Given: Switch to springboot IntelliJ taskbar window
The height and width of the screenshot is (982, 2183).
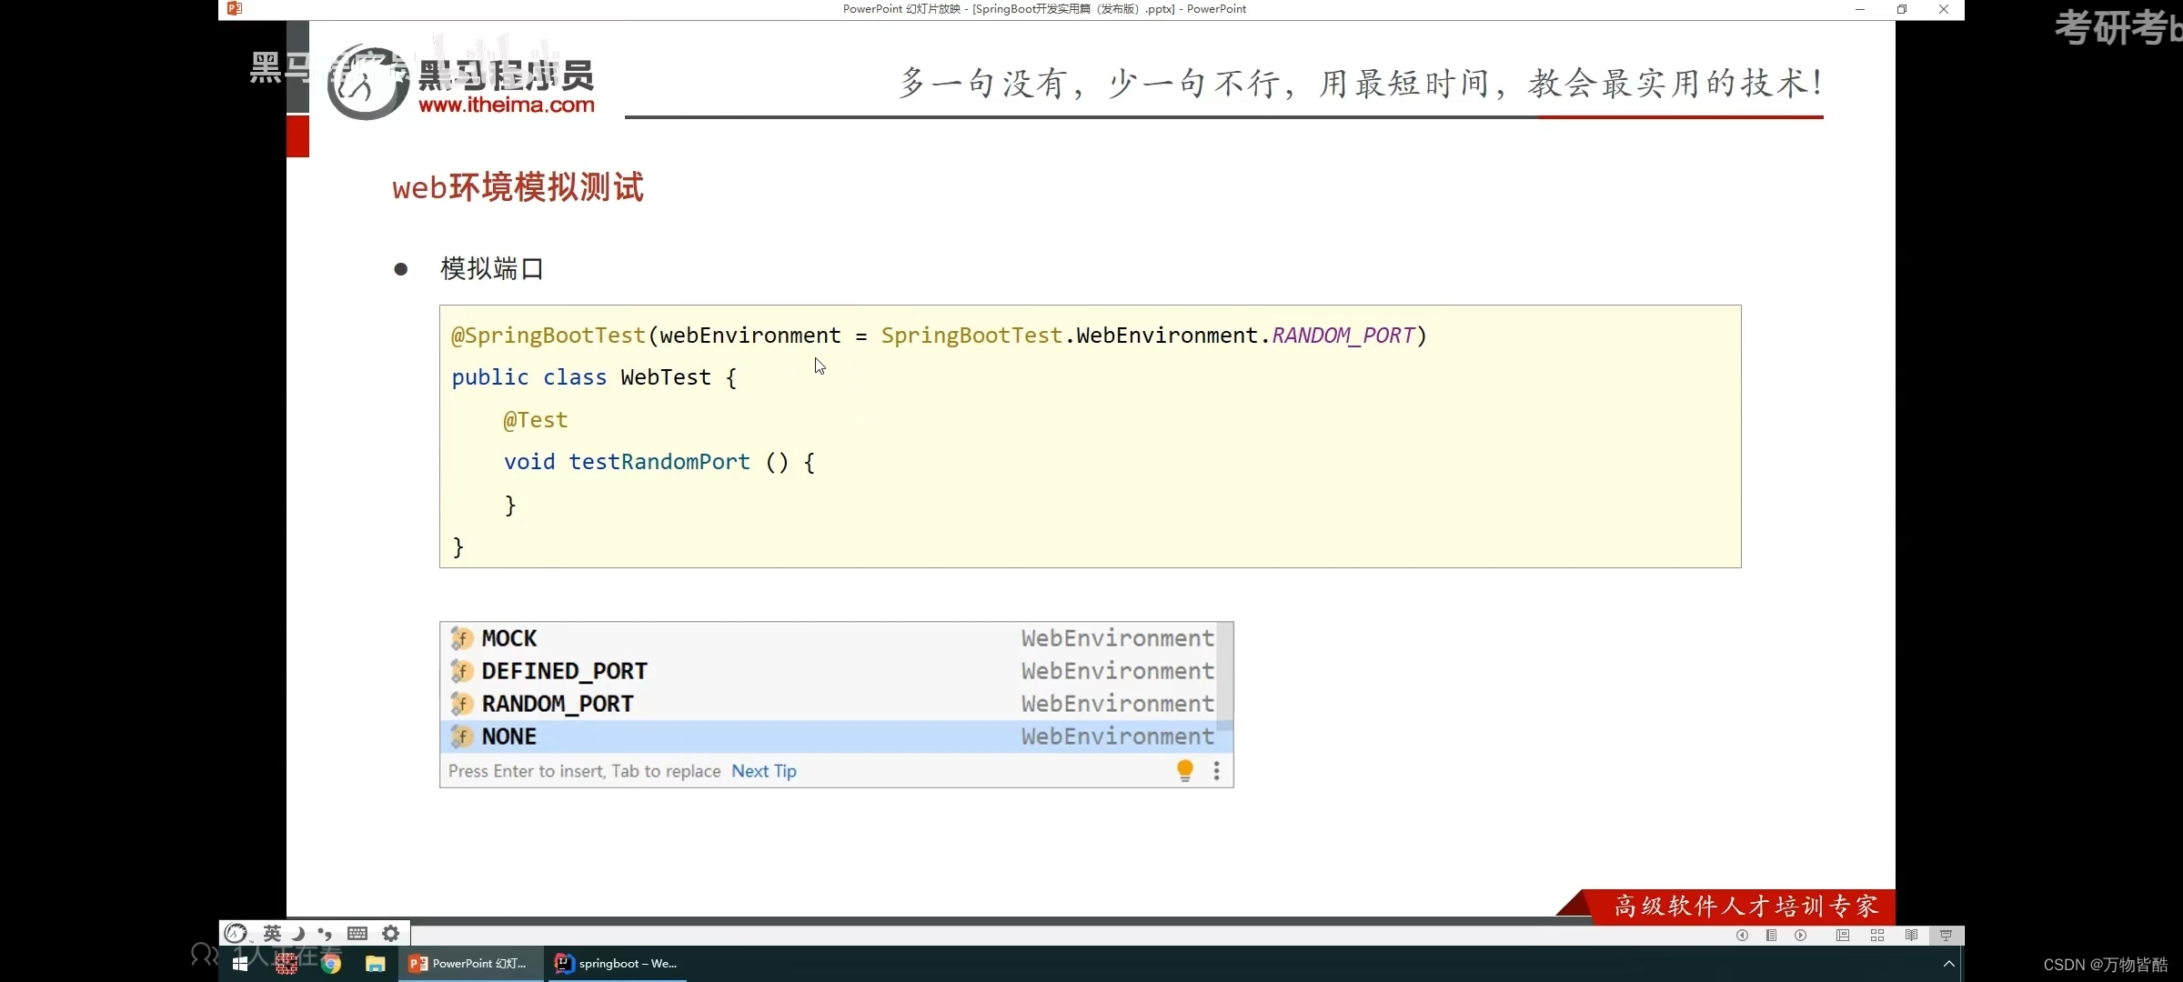Looking at the screenshot, I should click(x=618, y=964).
